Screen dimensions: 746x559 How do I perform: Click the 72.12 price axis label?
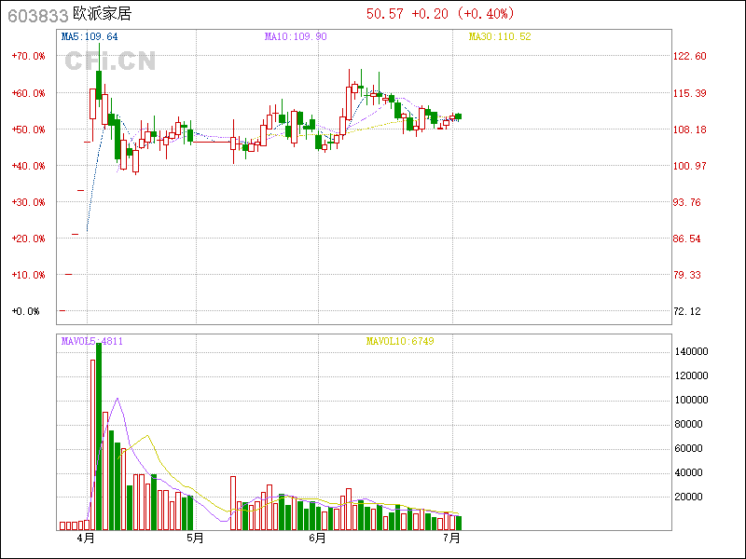[x=688, y=311]
